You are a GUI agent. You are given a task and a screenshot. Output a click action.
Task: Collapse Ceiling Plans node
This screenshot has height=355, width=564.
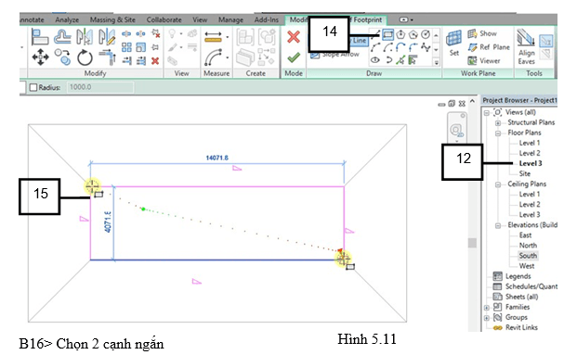coord(498,184)
